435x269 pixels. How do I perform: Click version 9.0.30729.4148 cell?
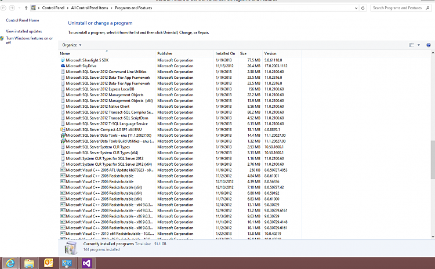point(275,222)
